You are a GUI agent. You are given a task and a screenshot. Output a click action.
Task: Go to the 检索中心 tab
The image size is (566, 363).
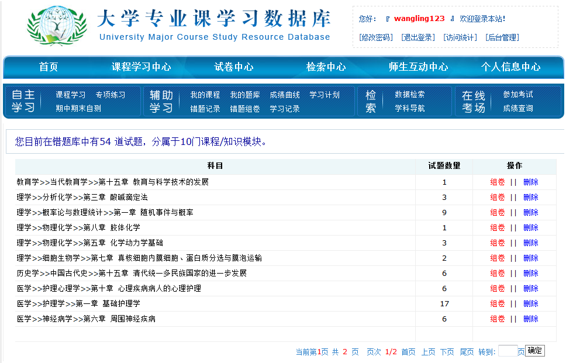point(326,67)
